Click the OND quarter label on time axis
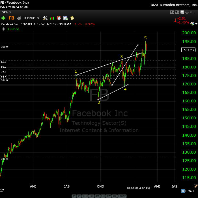The width and height of the screenshot is (198, 198). pyautogui.click(x=100, y=186)
